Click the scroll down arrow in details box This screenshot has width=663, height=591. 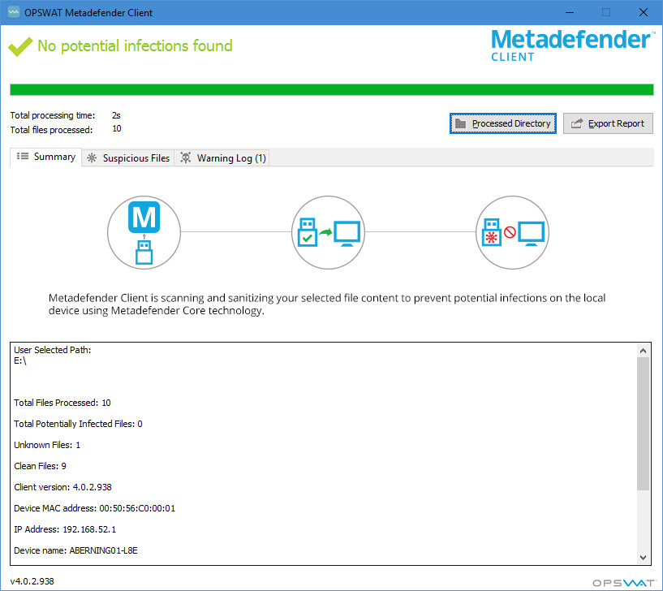644,558
